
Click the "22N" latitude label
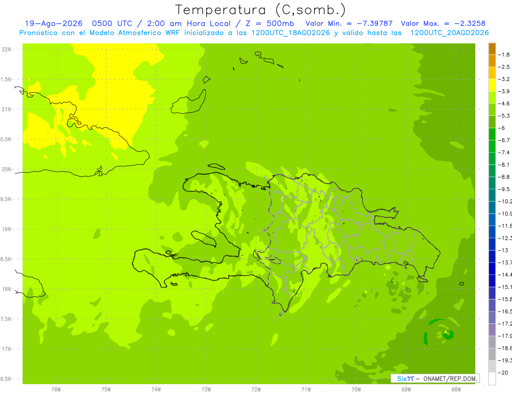click(7, 49)
